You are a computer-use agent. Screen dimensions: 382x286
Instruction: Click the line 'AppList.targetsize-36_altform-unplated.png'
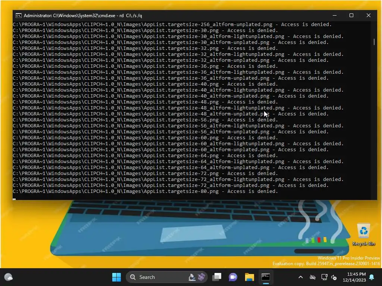point(170,78)
